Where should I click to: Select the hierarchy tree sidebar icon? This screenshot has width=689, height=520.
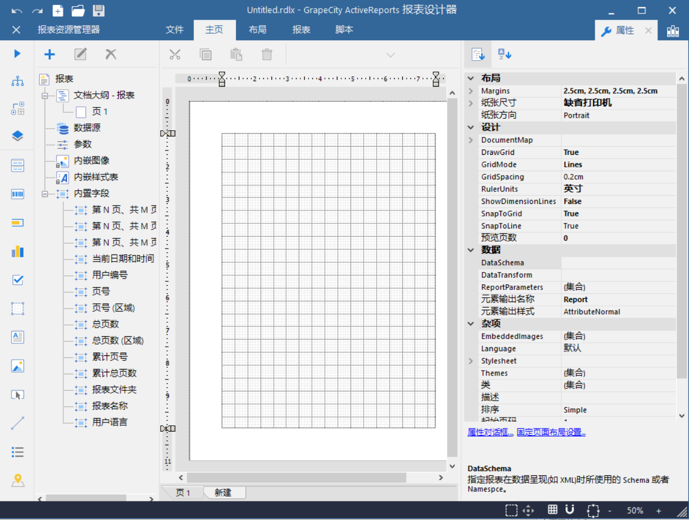pos(17,81)
